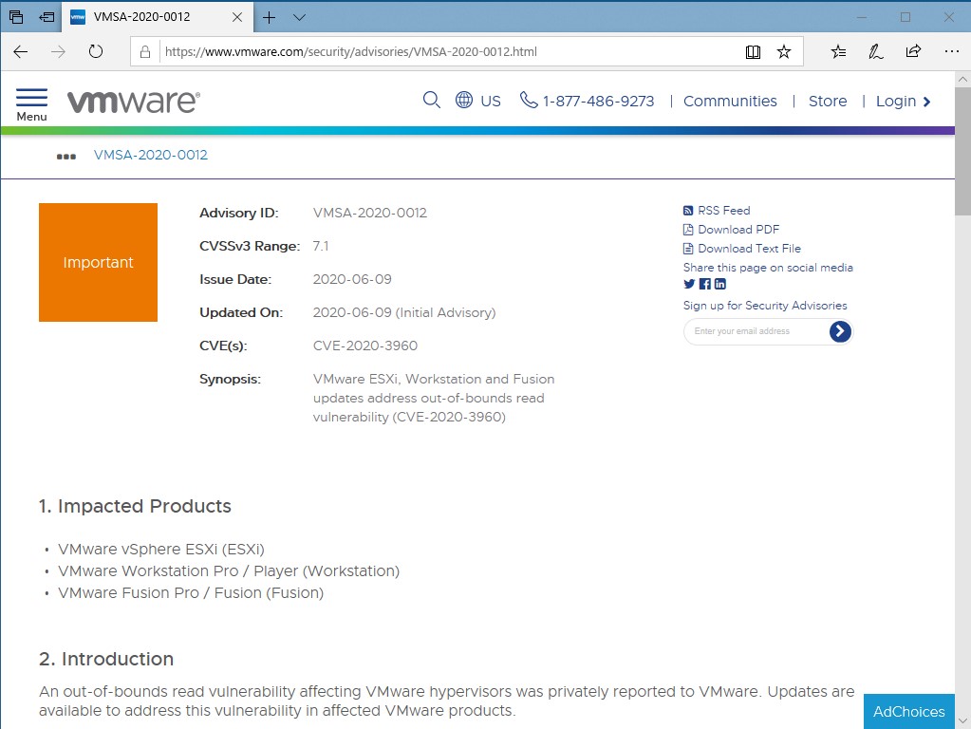The image size is (971, 729).
Task: Click the email address input field
Action: pyautogui.click(x=756, y=331)
